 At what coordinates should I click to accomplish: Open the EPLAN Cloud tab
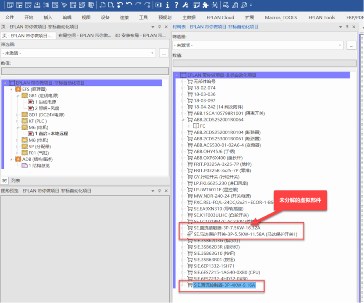click(220, 18)
